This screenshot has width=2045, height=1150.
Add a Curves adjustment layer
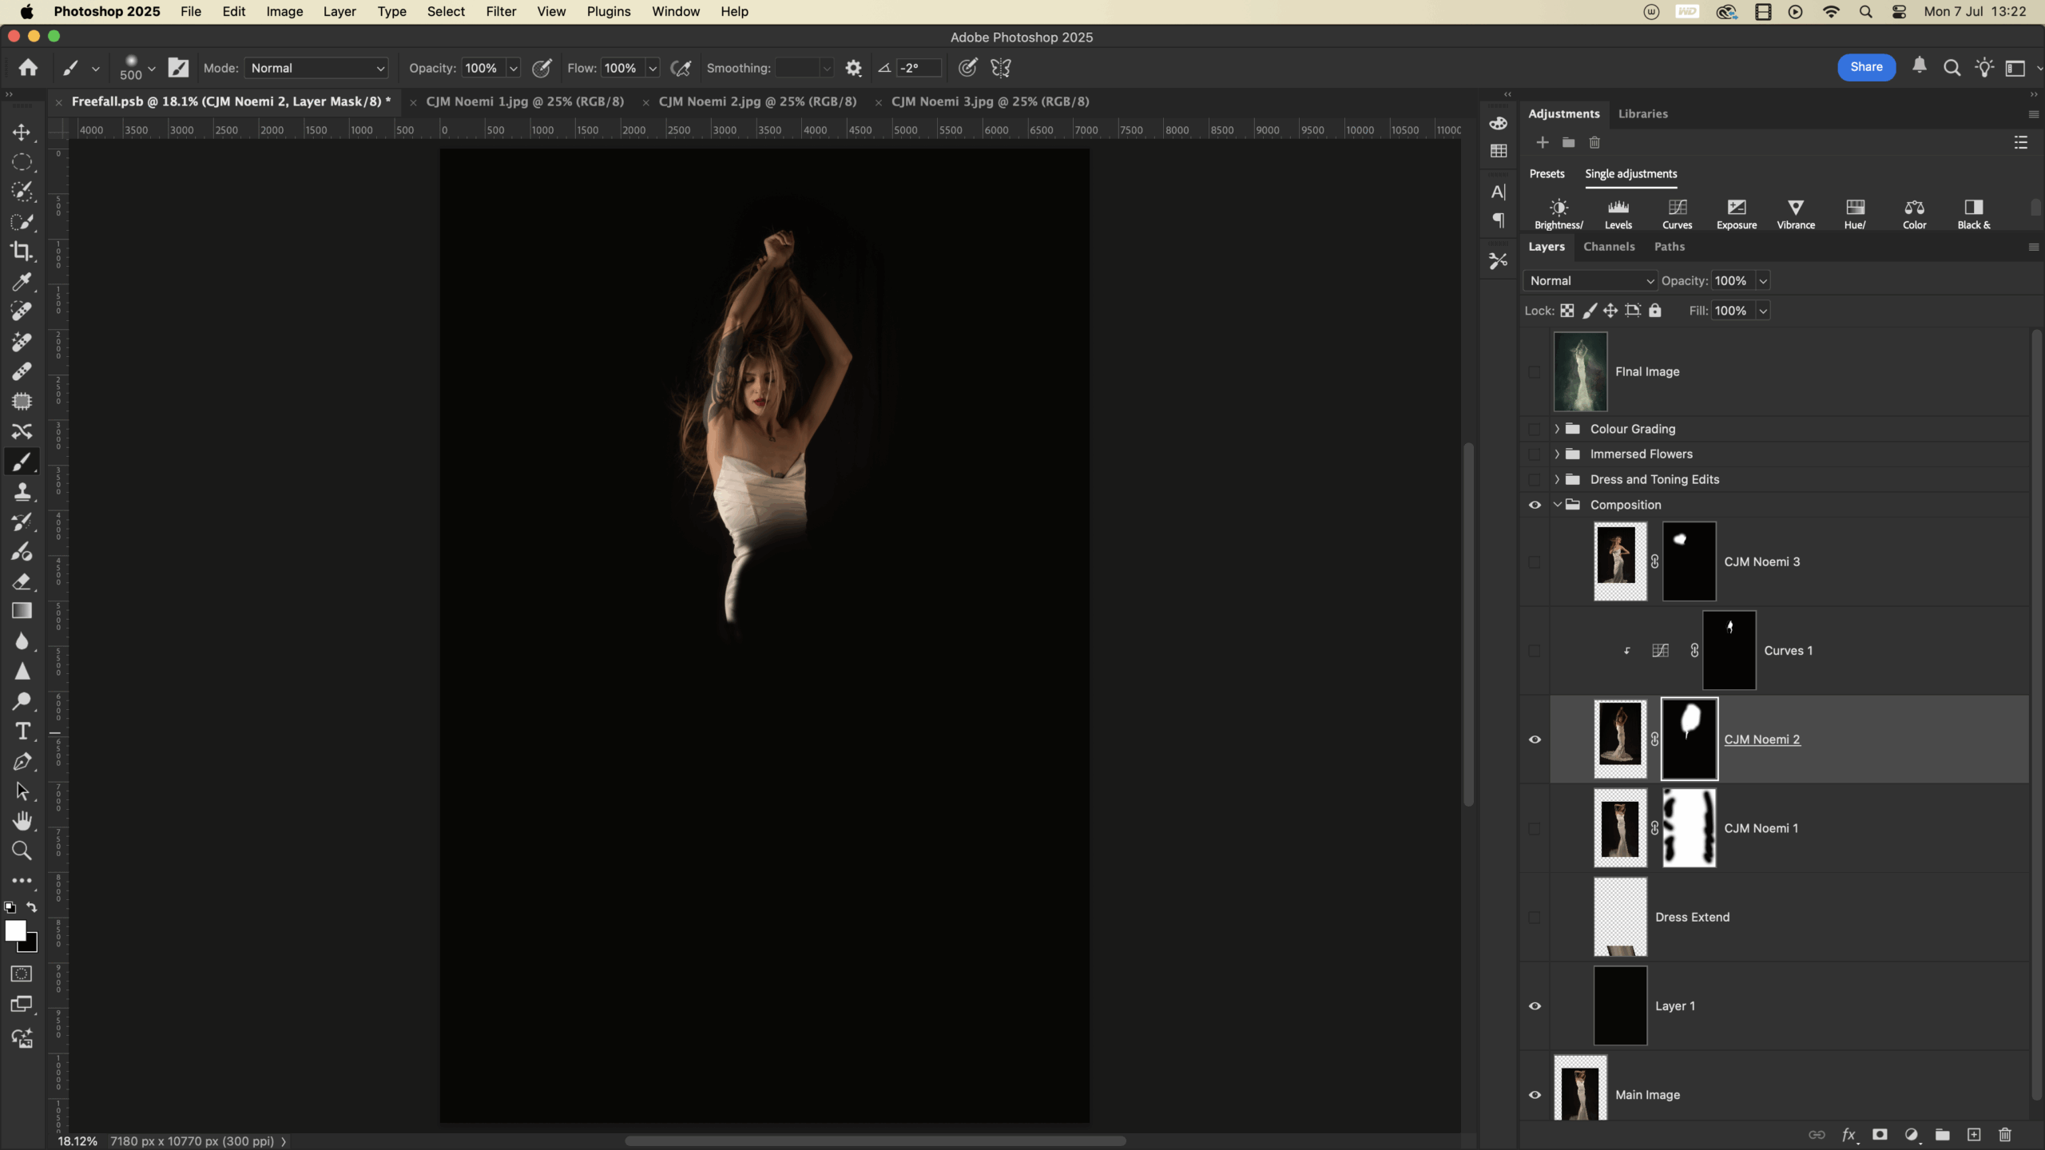click(1677, 213)
